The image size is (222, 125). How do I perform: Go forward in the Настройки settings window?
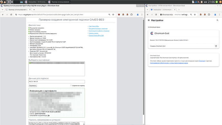pos(152,14)
